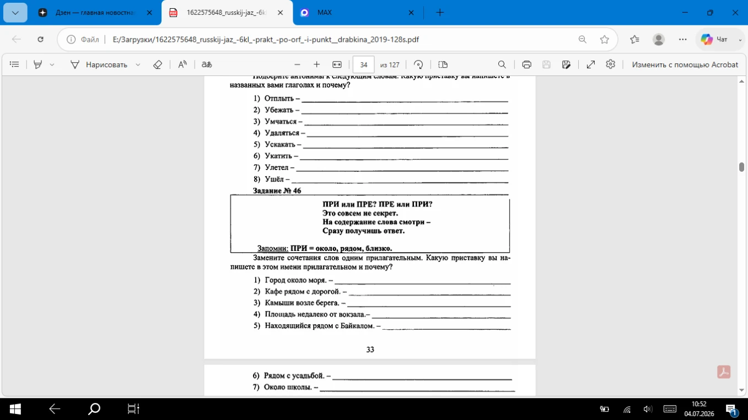This screenshot has height=420, width=748.
Task: Open Copilot Чат sidebar
Action: tap(722, 40)
